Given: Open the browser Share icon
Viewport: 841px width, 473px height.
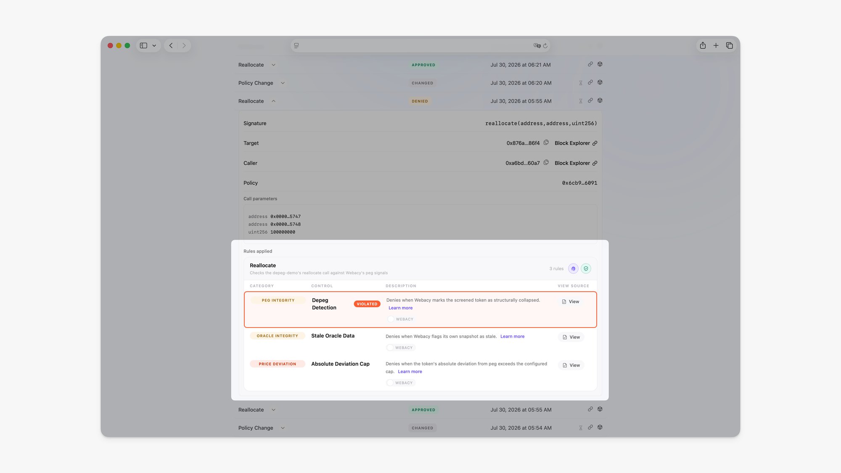Looking at the screenshot, I should tap(703, 45).
